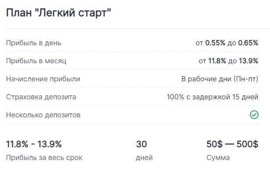This screenshot has height=174, width=270.
Task: Select the "Страховка депозита" label
Action: click(41, 97)
